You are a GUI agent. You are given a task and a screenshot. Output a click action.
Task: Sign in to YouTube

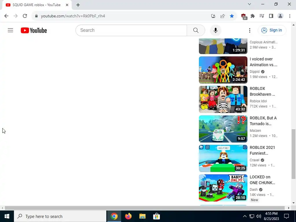click(x=272, y=30)
